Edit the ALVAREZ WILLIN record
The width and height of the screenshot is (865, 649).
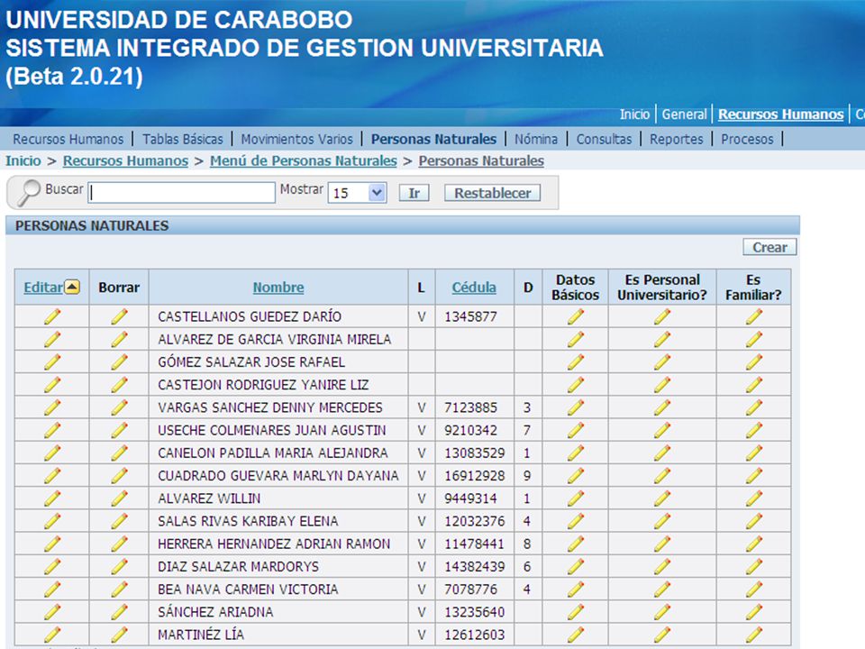[x=52, y=498]
